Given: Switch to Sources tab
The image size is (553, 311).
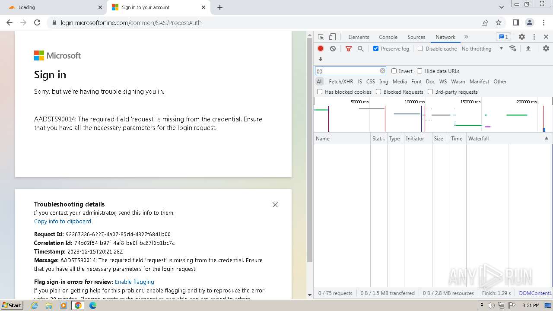Looking at the screenshot, I should [x=416, y=37].
